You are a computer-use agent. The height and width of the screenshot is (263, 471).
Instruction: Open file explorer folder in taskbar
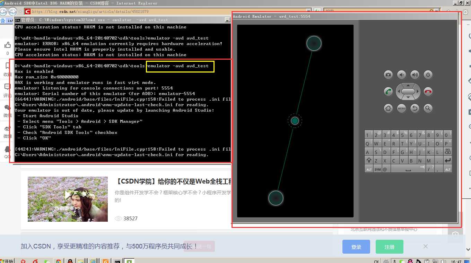click(x=80, y=261)
